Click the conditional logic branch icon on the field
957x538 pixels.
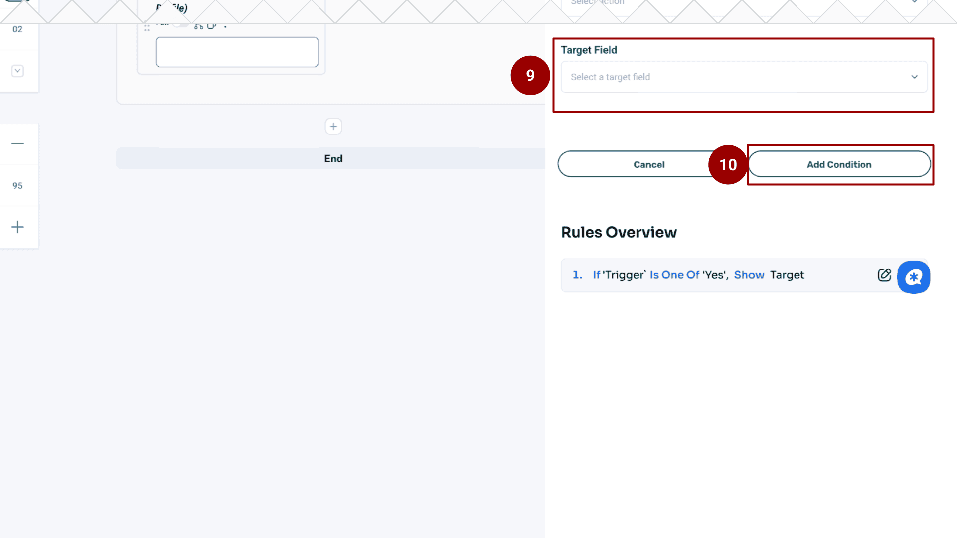(x=198, y=26)
